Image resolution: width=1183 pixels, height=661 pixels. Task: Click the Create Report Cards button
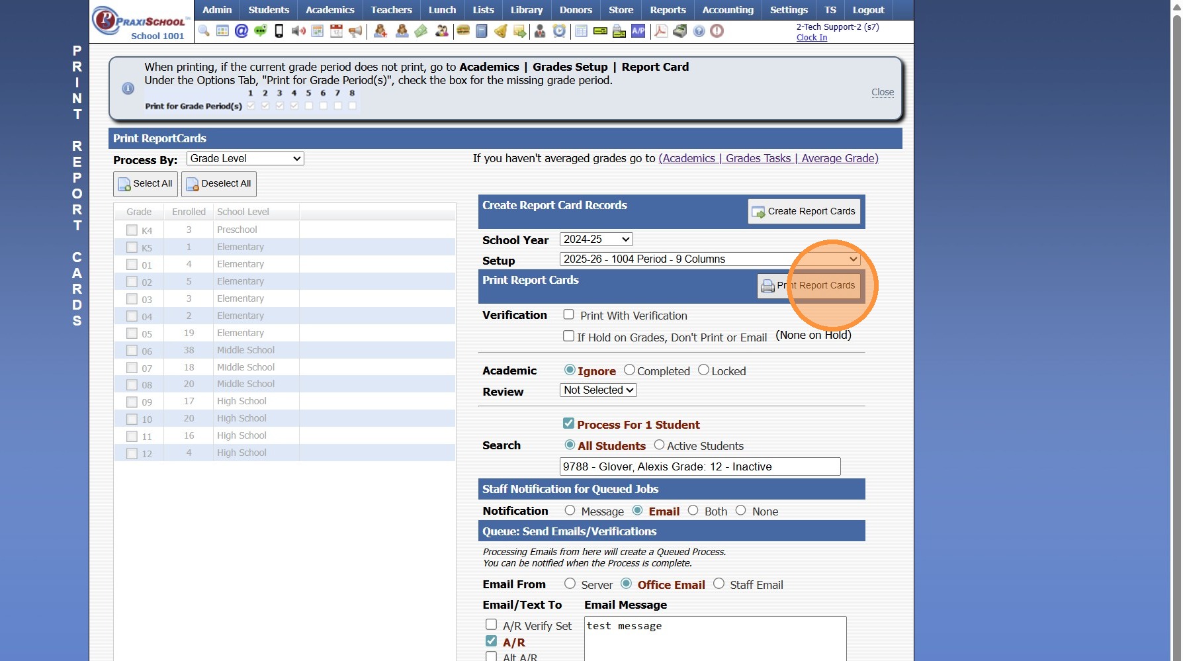[x=804, y=212]
